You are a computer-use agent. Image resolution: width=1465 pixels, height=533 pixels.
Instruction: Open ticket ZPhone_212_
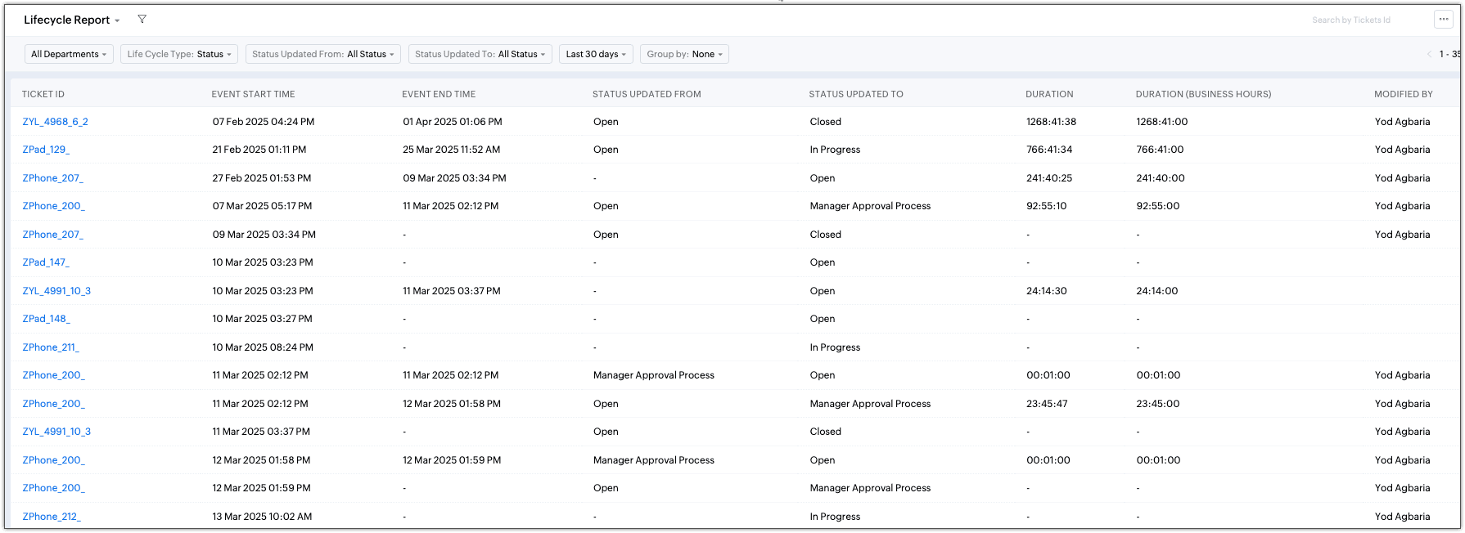(52, 517)
